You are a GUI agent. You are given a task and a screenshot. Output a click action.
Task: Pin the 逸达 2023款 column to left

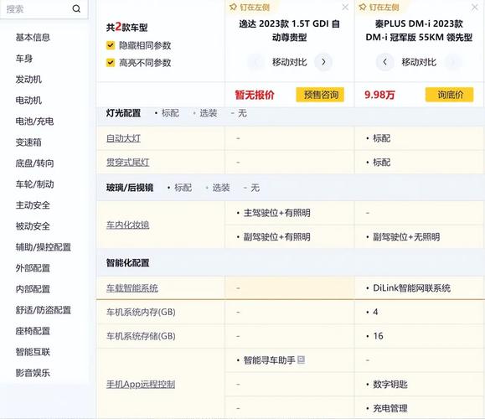(x=250, y=7)
